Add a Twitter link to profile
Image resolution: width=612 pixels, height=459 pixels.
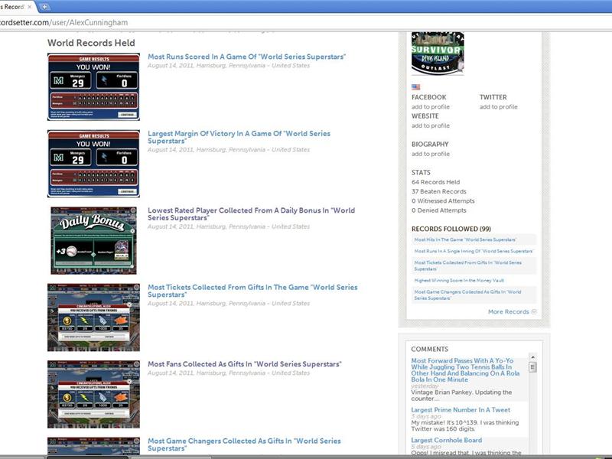coord(499,106)
